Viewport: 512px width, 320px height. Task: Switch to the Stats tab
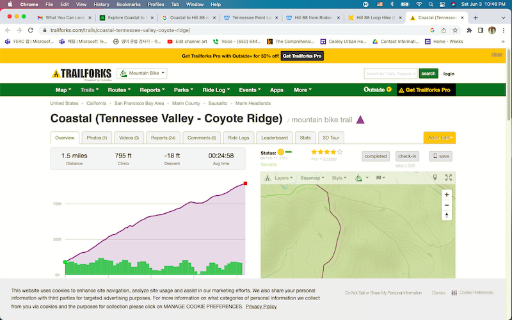pos(305,138)
